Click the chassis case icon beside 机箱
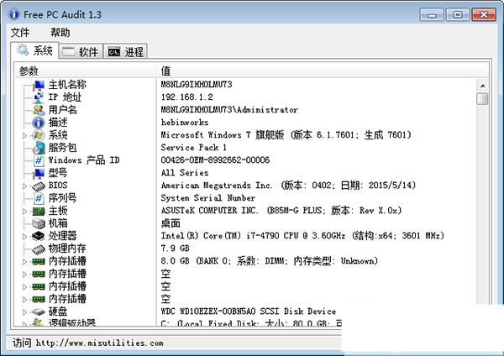Image resolution: width=504 pixels, height=356 pixels. 39,223
